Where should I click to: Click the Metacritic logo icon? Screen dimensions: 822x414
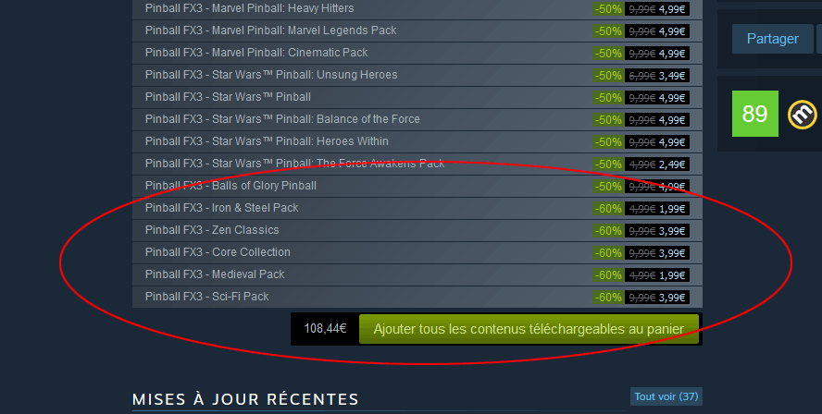tap(802, 114)
